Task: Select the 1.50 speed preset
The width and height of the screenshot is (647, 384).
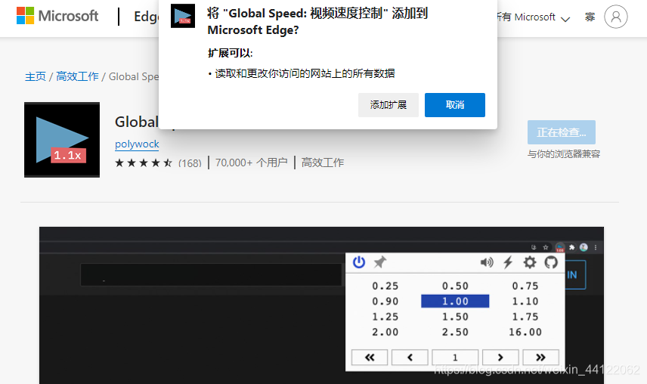Action: (x=455, y=317)
